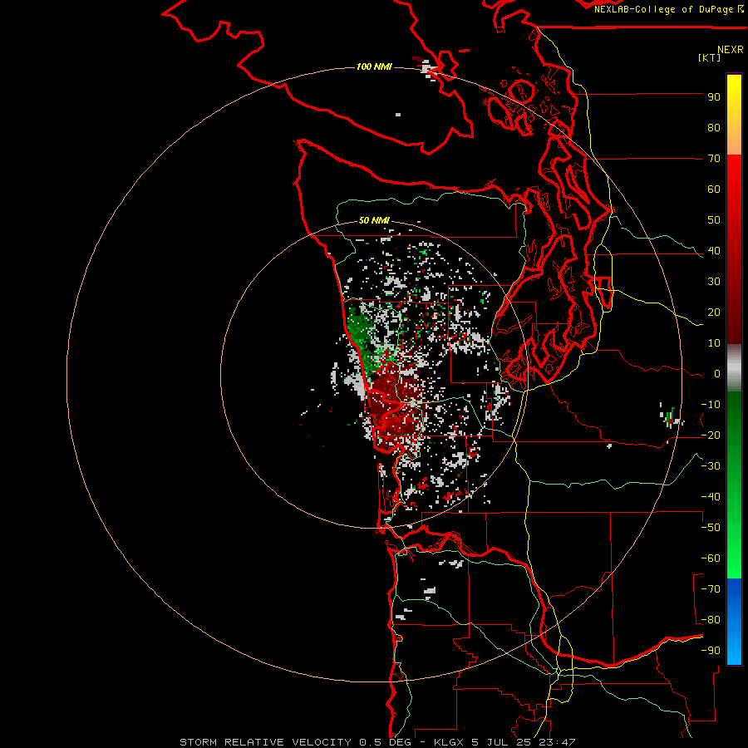Click the legend value 0
748x748 pixels.
[717, 373]
